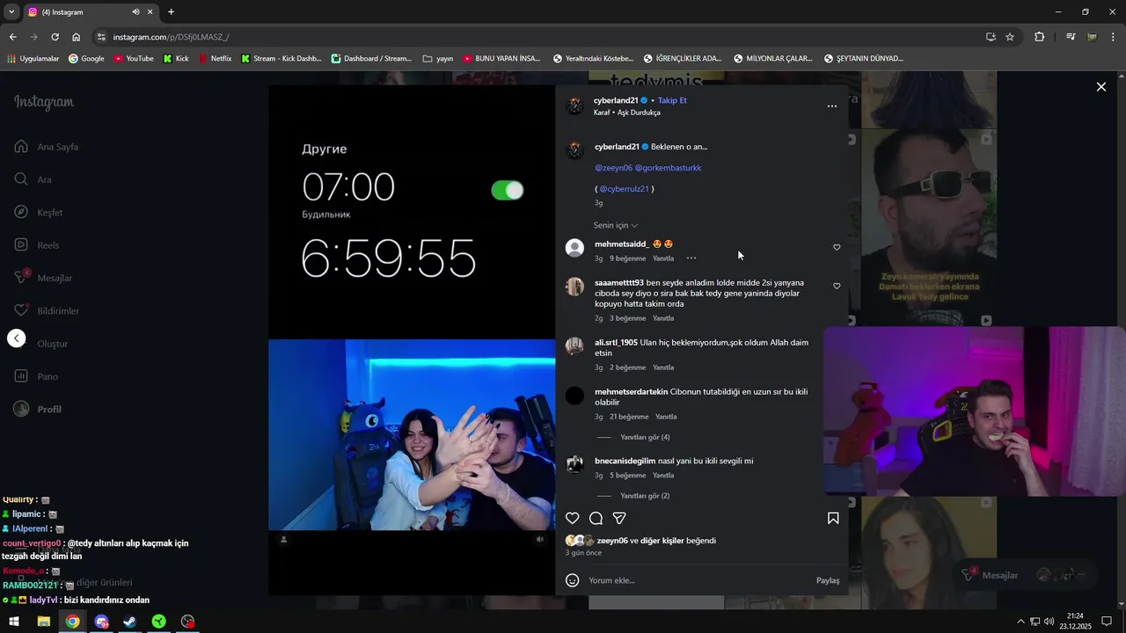Show hidden tray icons chevron
The image size is (1126, 633).
tap(1020, 622)
